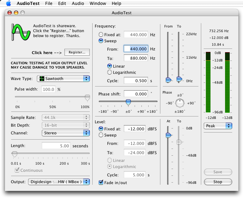Open the Peak meter mode dropdown
Viewport: 243px width, 198px height.
pos(218,126)
